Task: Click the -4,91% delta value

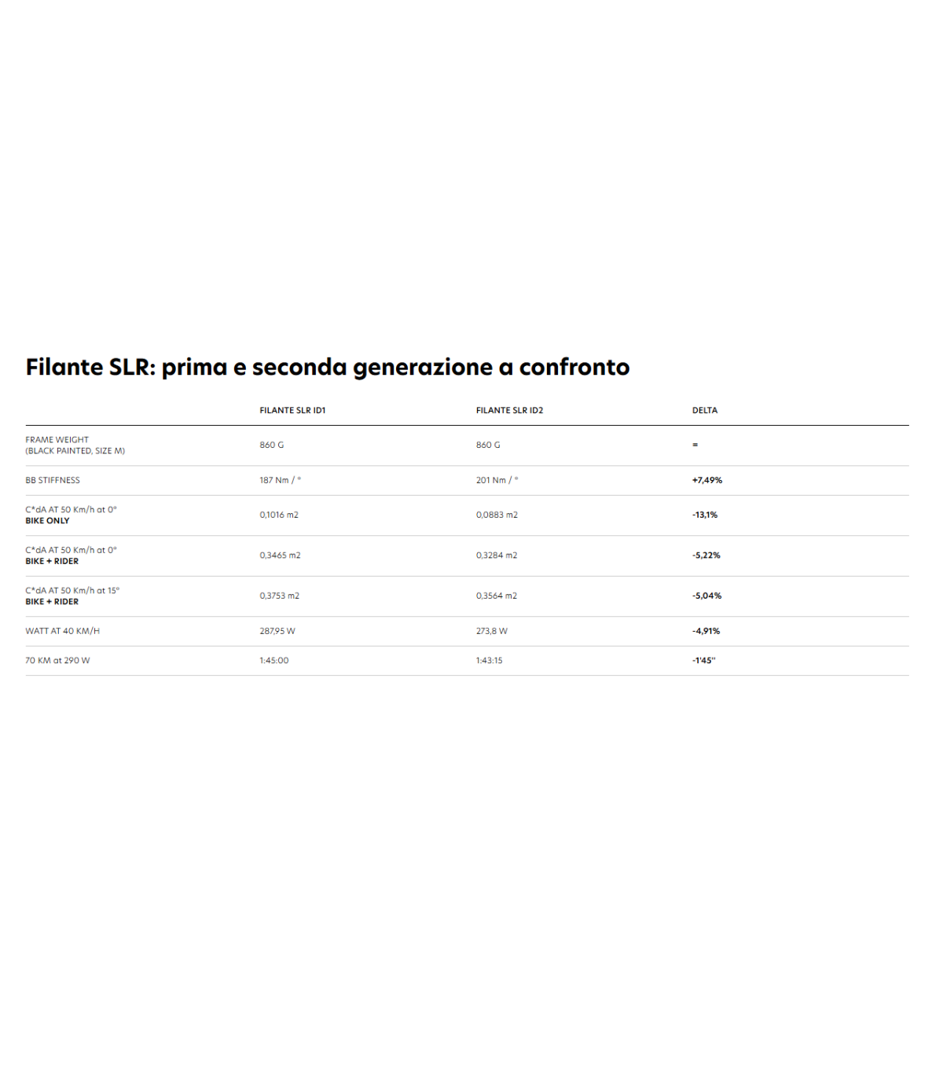Action: 706,631
